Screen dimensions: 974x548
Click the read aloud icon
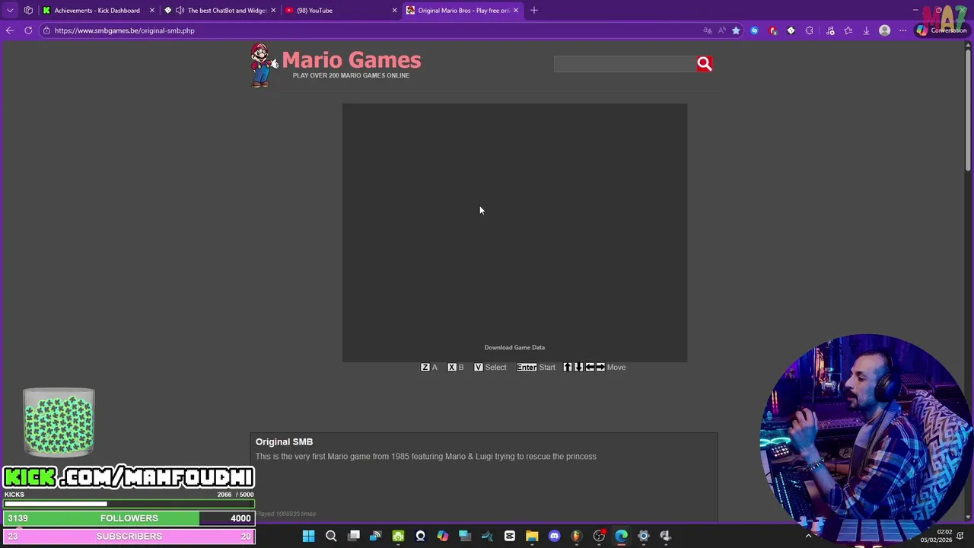[x=721, y=30]
